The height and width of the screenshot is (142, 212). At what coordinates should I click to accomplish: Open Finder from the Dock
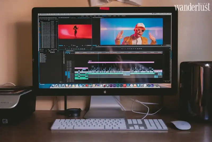click(x=53, y=86)
